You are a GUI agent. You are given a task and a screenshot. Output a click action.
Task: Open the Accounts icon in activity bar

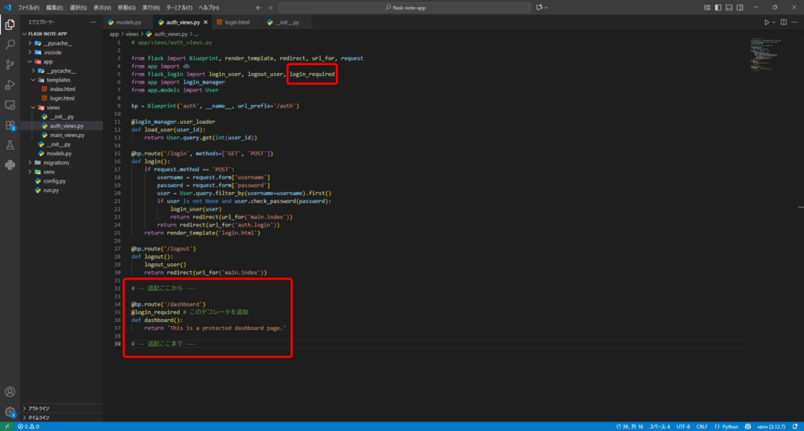[10, 391]
